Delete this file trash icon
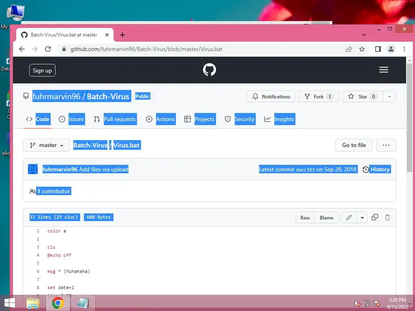This screenshot has height=311, width=415. pyautogui.click(x=387, y=217)
